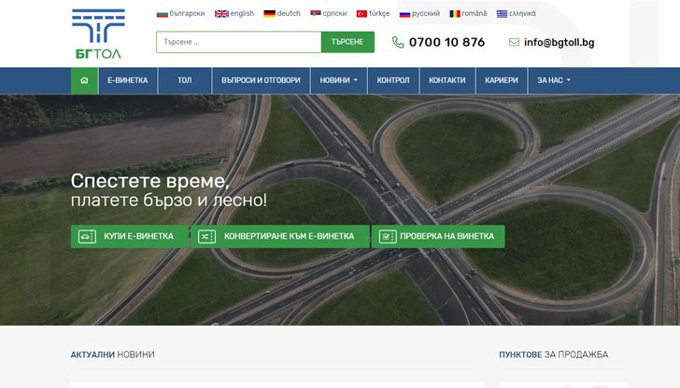Select the Russian flag icon

(x=404, y=14)
